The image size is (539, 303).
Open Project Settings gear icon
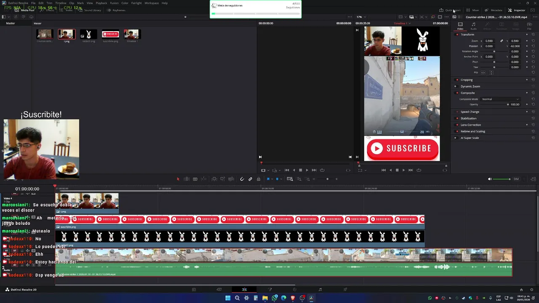coord(532,290)
